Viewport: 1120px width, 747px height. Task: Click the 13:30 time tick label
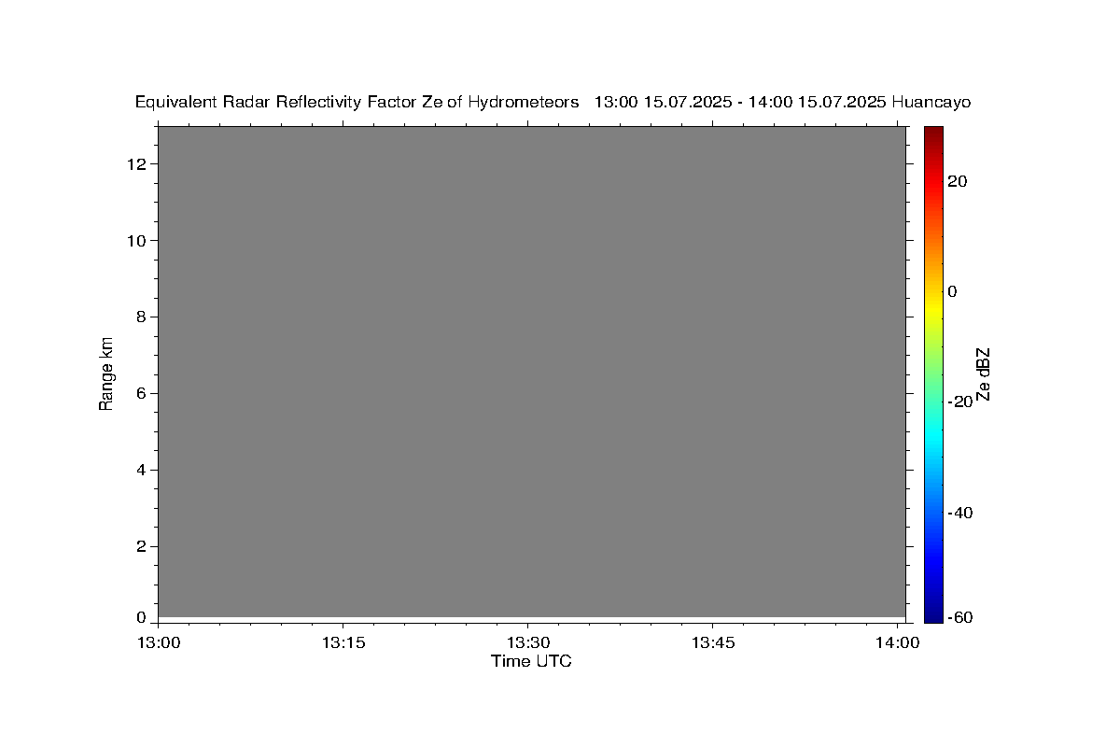[528, 642]
